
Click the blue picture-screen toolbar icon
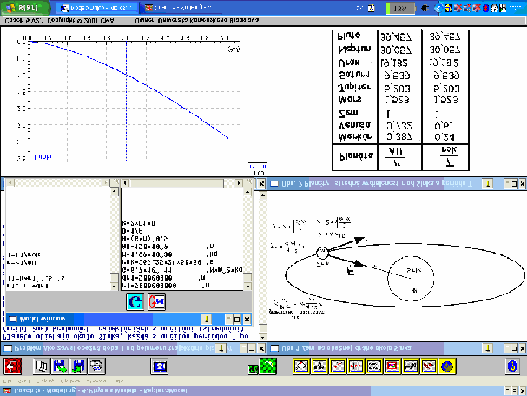click(159, 366)
